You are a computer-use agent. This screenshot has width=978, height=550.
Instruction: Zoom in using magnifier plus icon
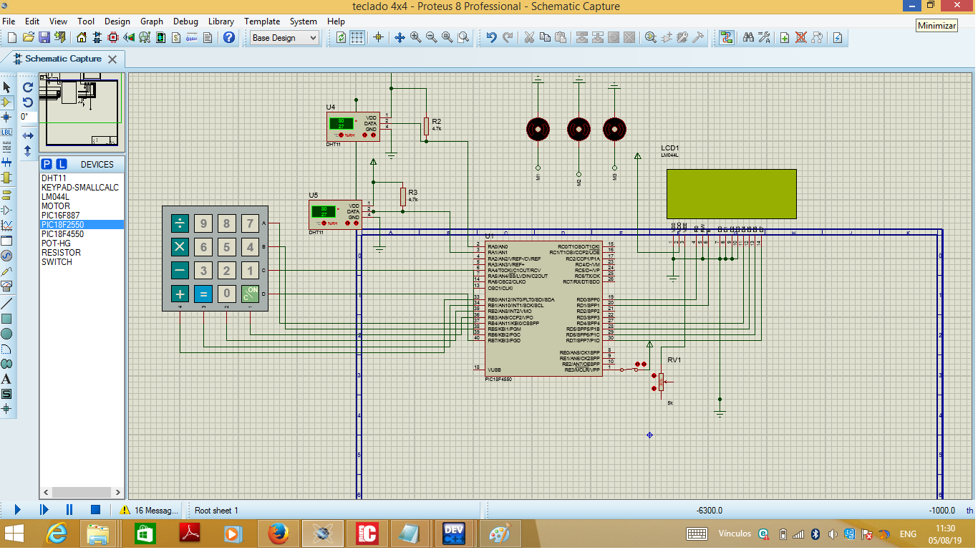tap(415, 37)
